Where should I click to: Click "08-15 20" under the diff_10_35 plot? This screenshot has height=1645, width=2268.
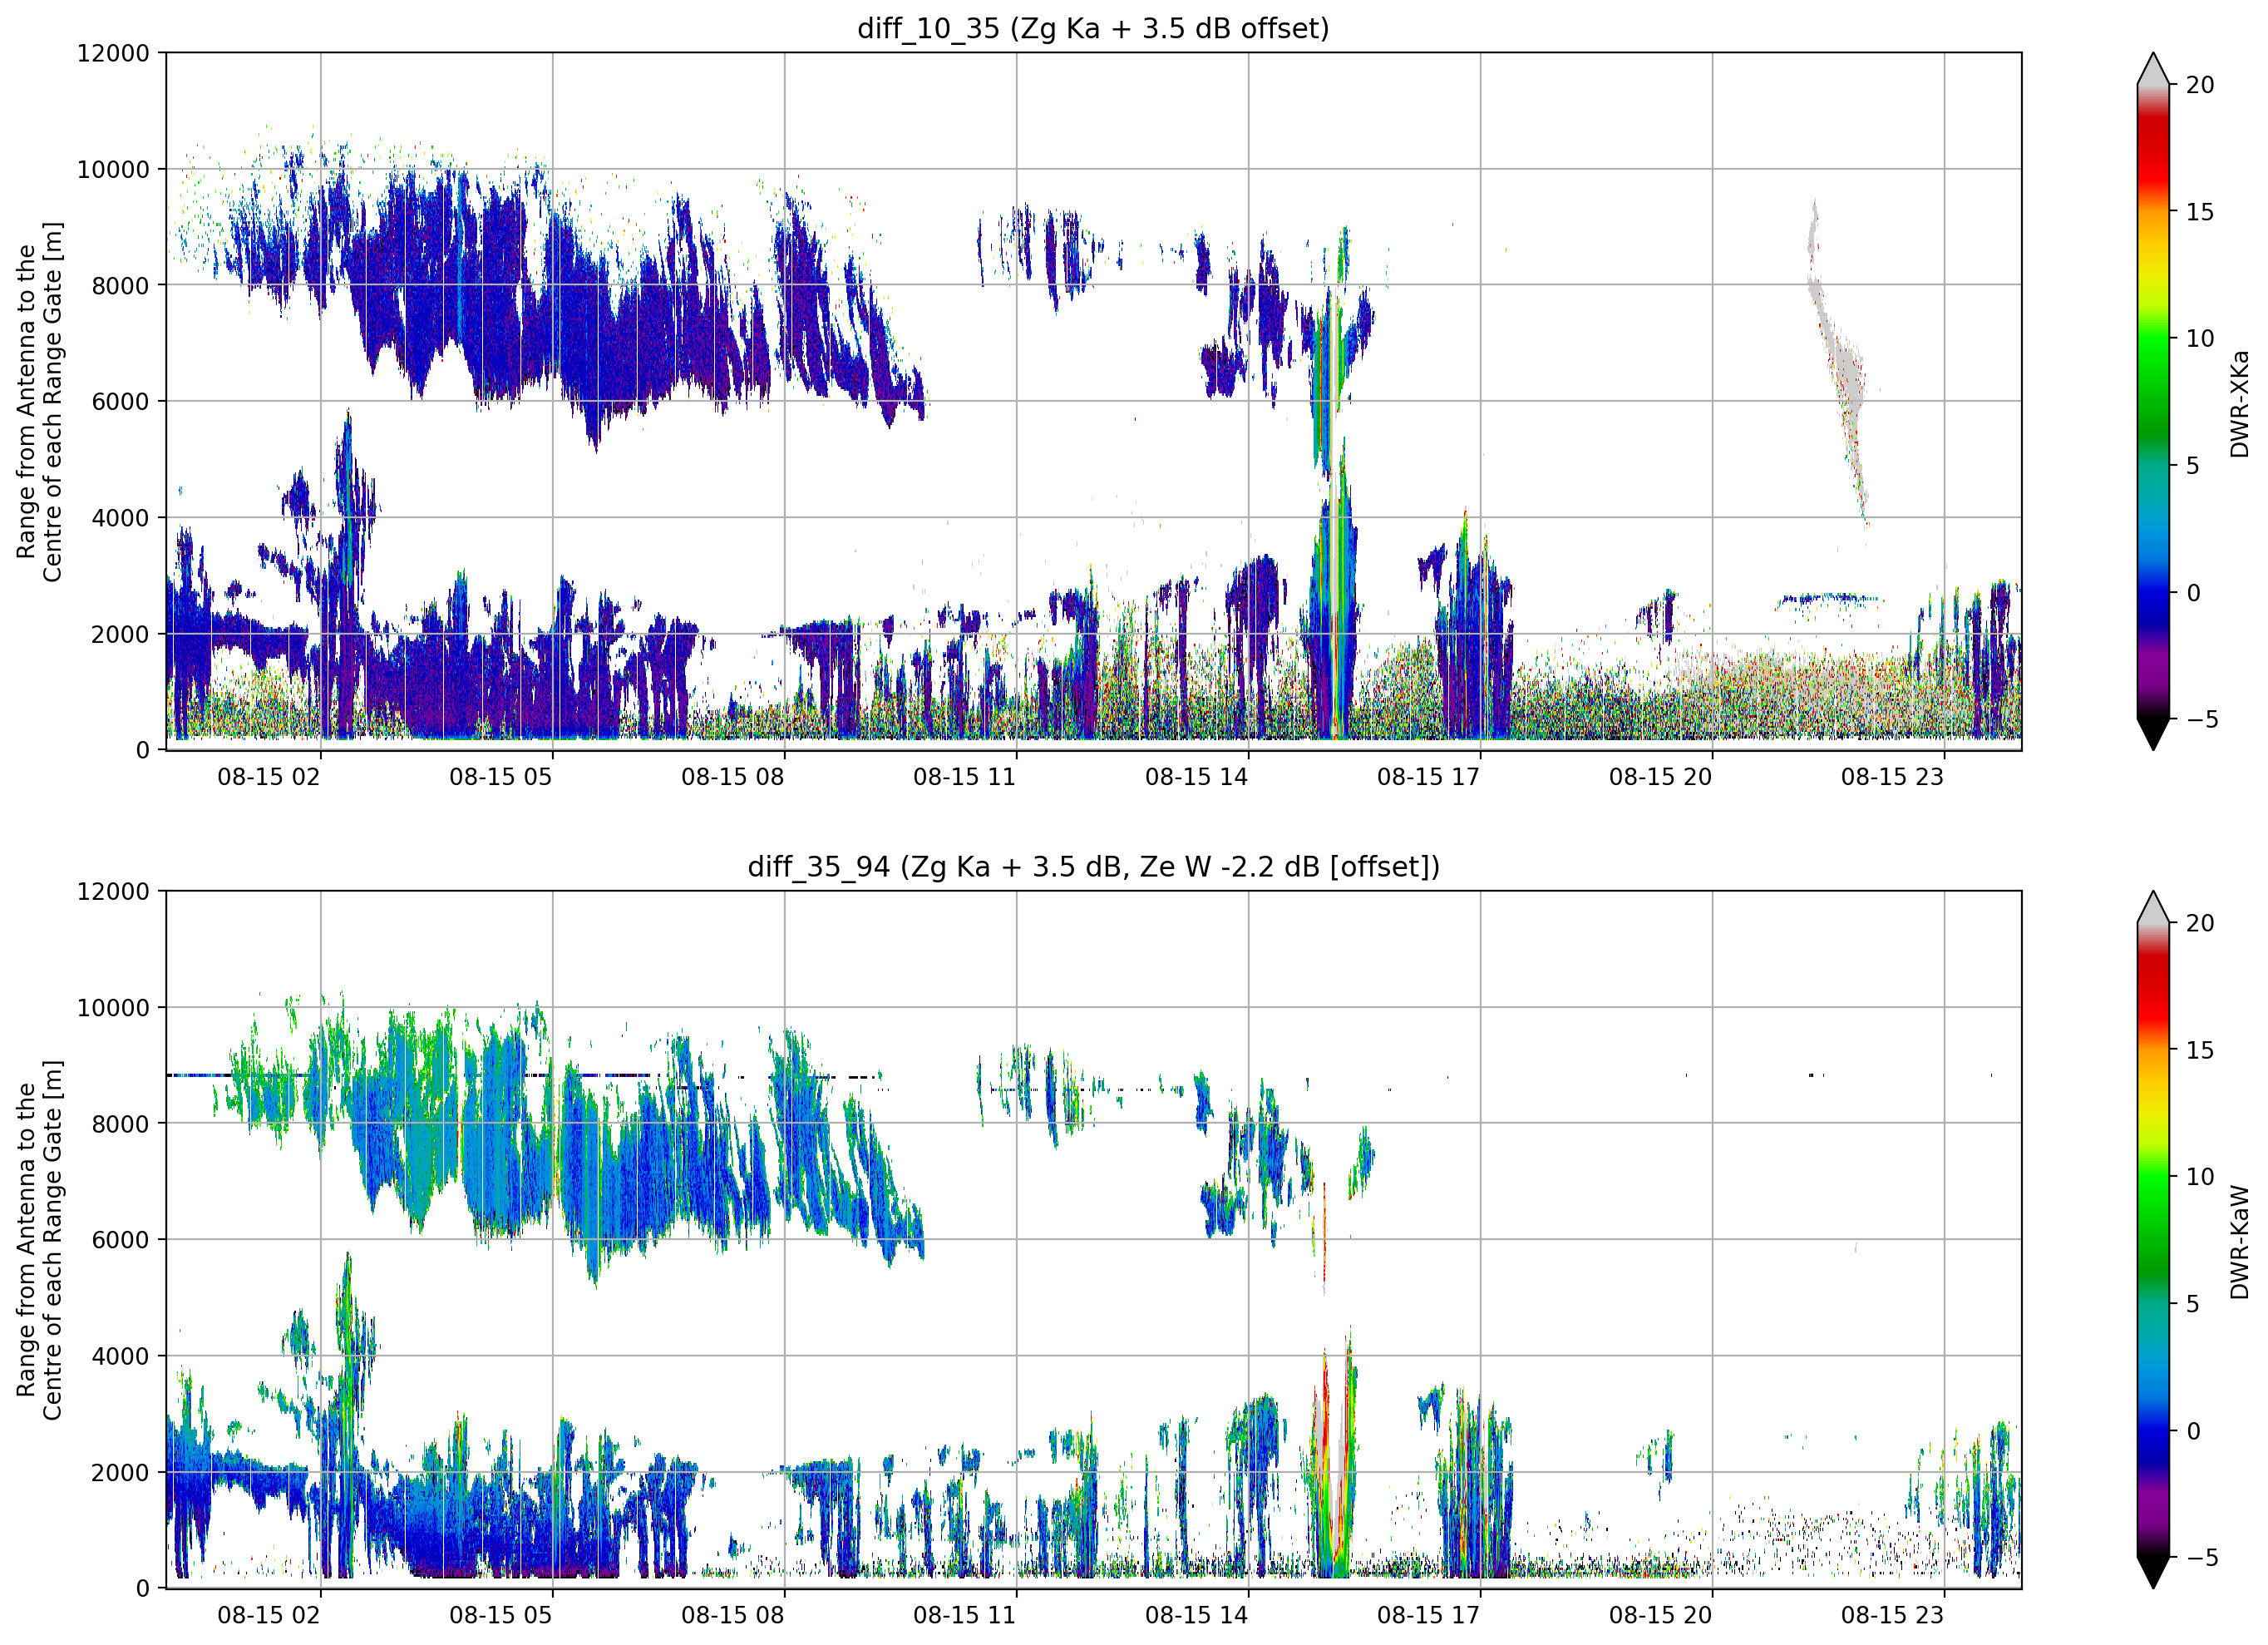pos(1661,778)
